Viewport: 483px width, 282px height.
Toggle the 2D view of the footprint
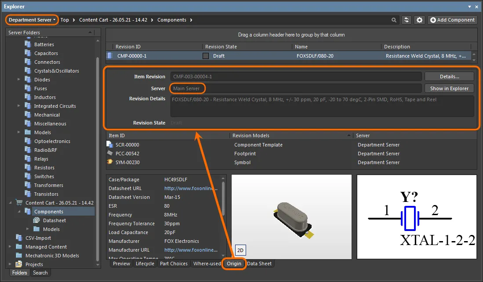[240, 250]
